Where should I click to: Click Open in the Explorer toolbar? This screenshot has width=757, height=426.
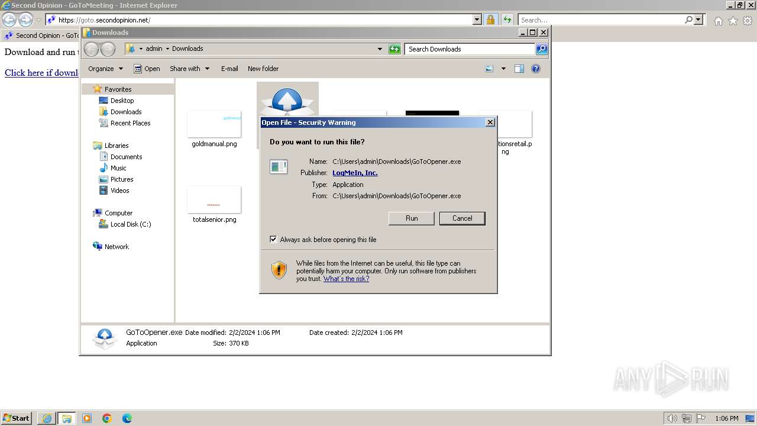[147, 69]
